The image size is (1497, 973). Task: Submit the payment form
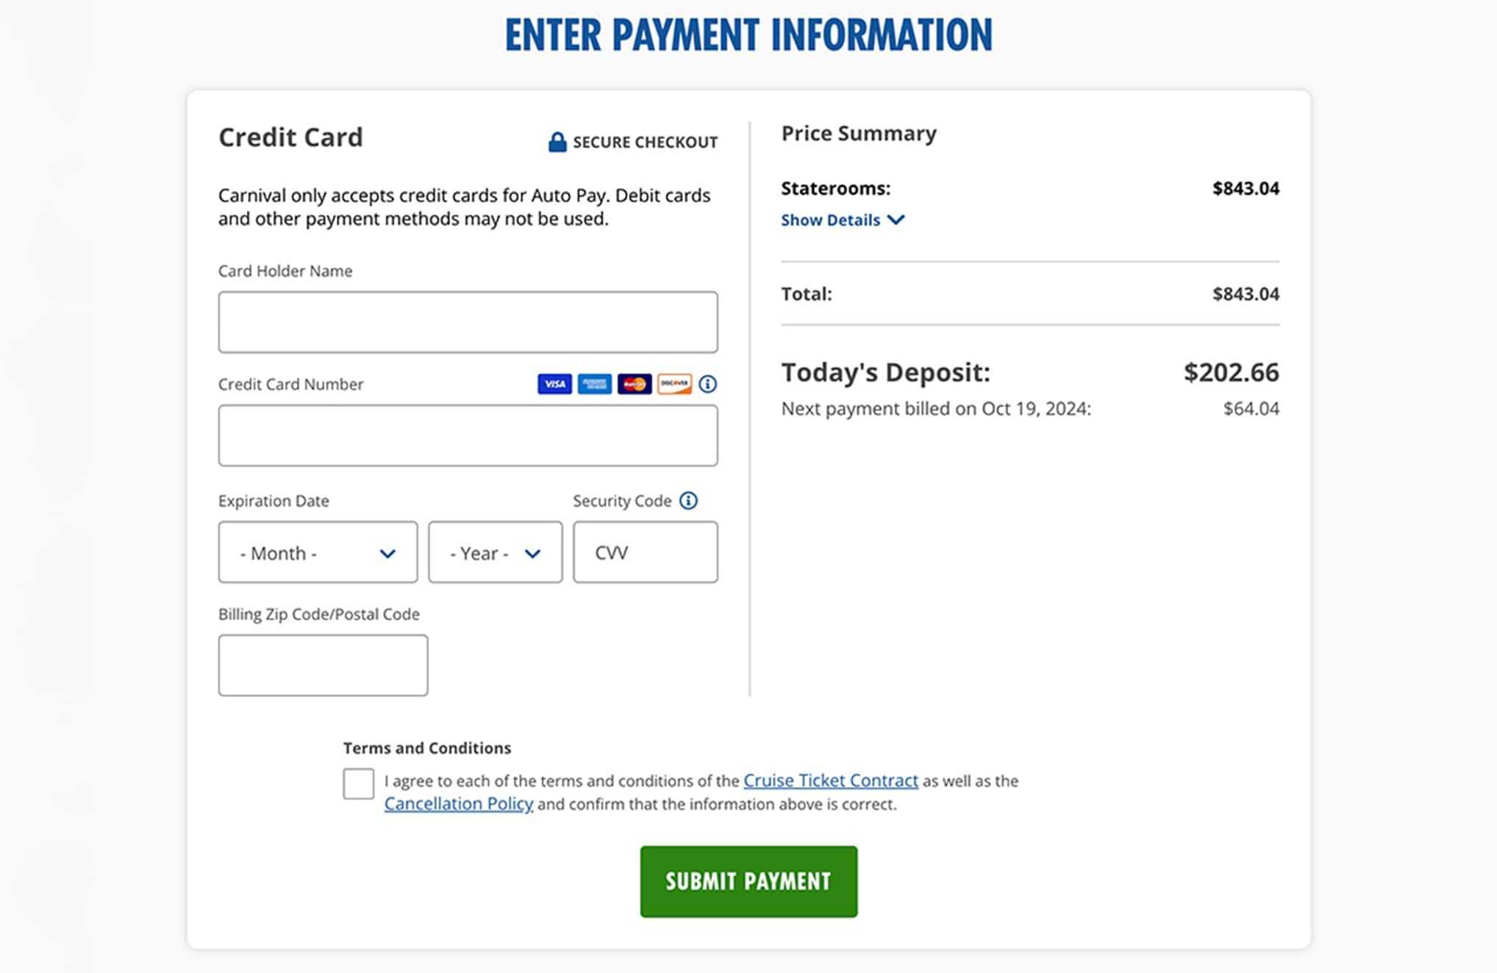coord(748,880)
